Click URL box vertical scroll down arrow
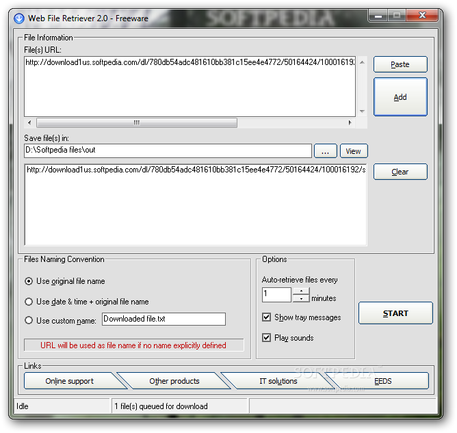Viewport: 457px width, 433px height. coord(362,111)
